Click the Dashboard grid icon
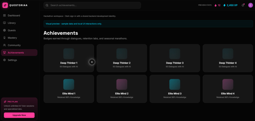Screen dimensions: 255x121 (x=4, y=15)
